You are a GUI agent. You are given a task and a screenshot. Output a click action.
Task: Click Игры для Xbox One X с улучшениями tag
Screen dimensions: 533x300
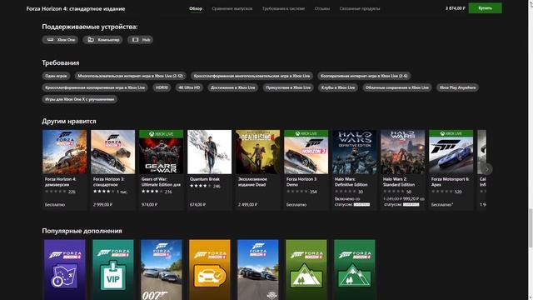click(80, 99)
